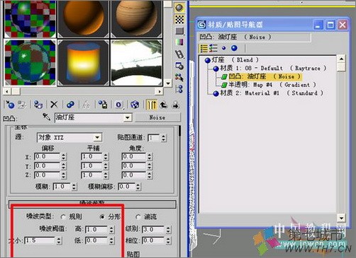Select 材质 2 Material #1 Standard item

coord(268,93)
